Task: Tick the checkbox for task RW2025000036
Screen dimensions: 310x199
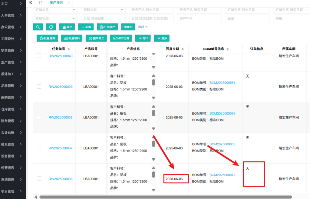Action: pyautogui.click(x=39, y=179)
